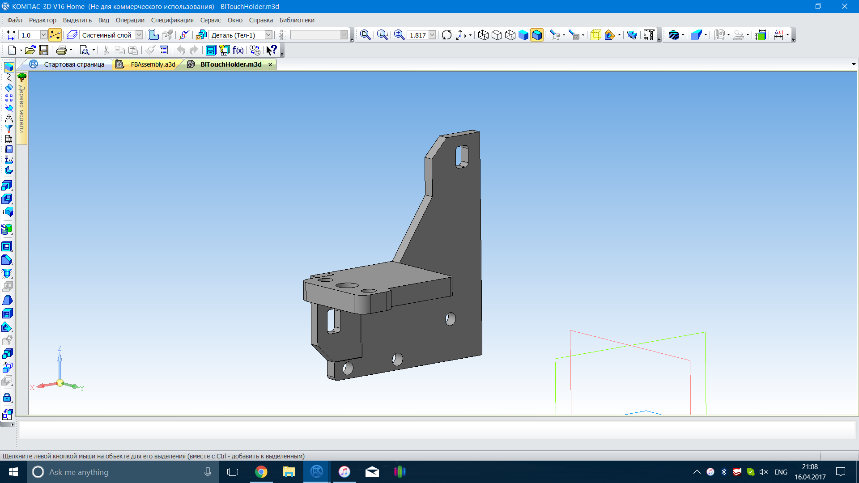
Task: Click the print icon
Action: (x=61, y=50)
